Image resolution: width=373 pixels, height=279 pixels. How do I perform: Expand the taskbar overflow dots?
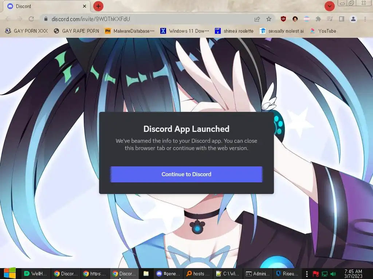307,274
